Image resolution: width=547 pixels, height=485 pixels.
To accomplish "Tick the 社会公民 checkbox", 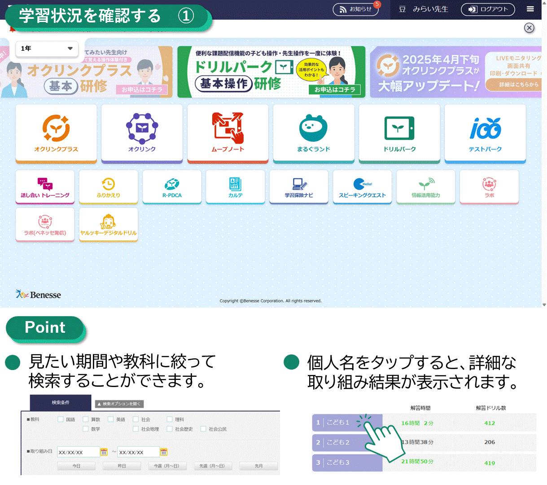I will [203, 429].
